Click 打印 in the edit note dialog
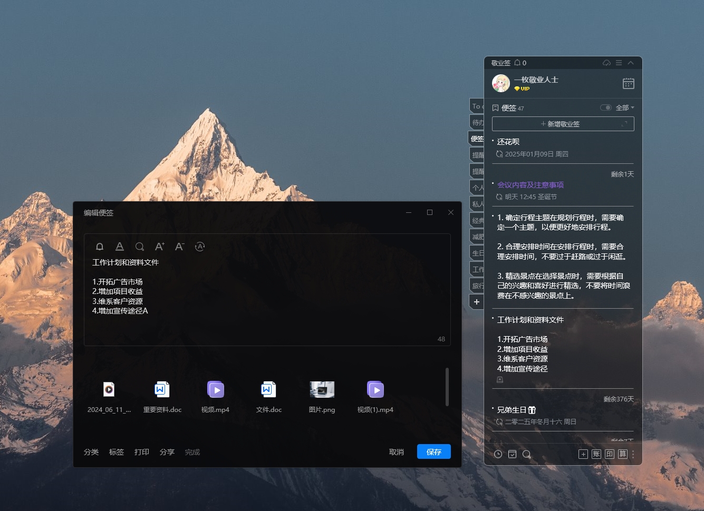The width and height of the screenshot is (704, 511). [142, 452]
